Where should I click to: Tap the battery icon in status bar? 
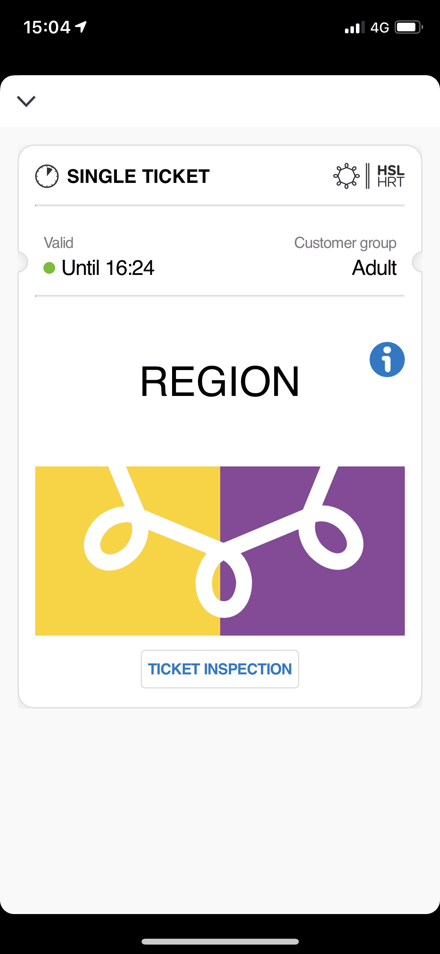pos(409,27)
